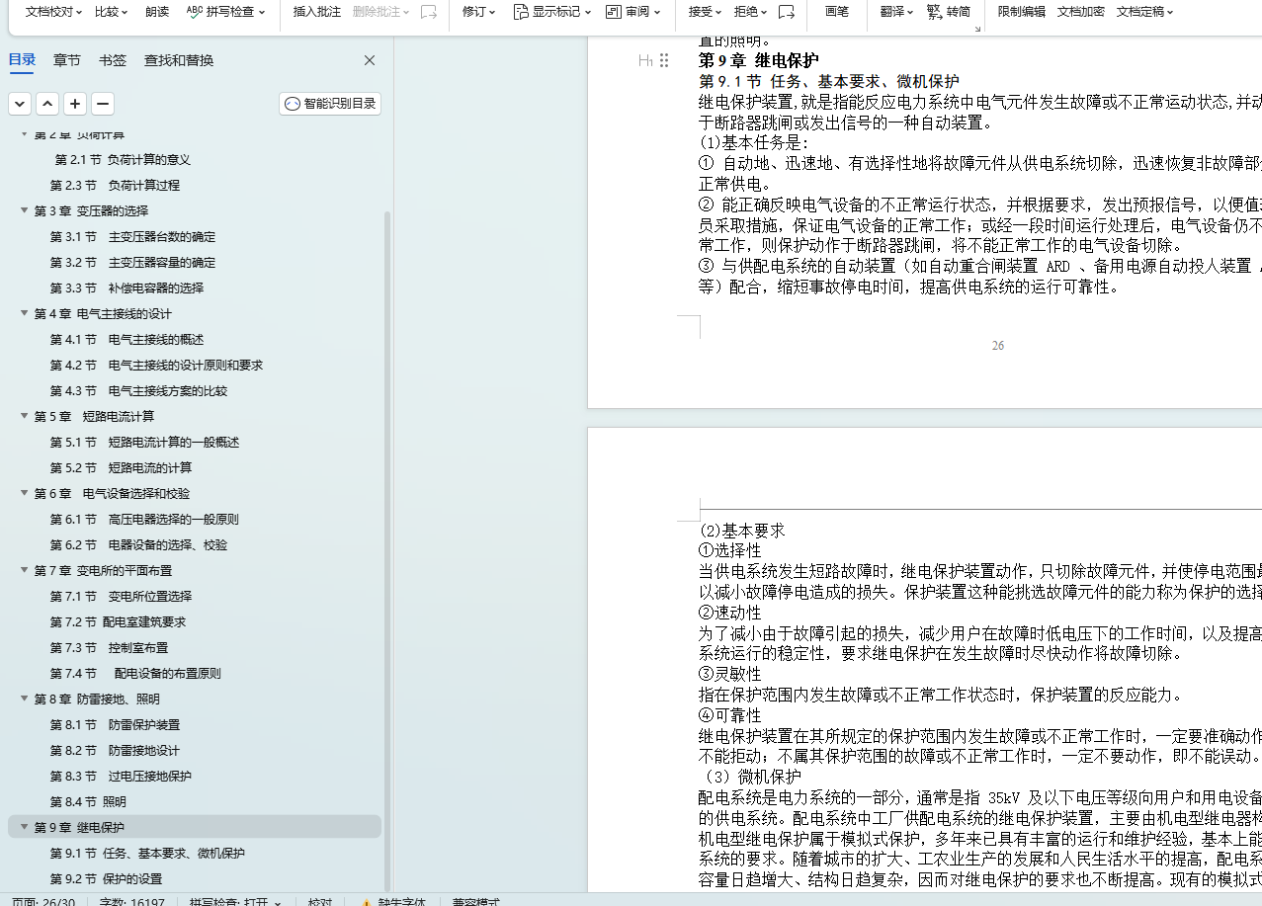Go to 第3.3节 补偿电容器的选择
Screen dimensions: 1262x906
point(126,288)
